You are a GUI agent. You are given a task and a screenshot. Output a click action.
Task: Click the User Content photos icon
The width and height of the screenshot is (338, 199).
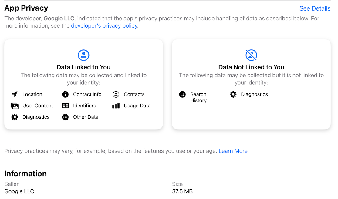[x=15, y=106]
